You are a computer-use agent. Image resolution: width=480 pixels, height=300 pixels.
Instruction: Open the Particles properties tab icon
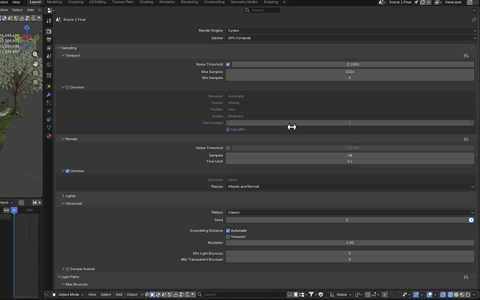tap(49, 103)
